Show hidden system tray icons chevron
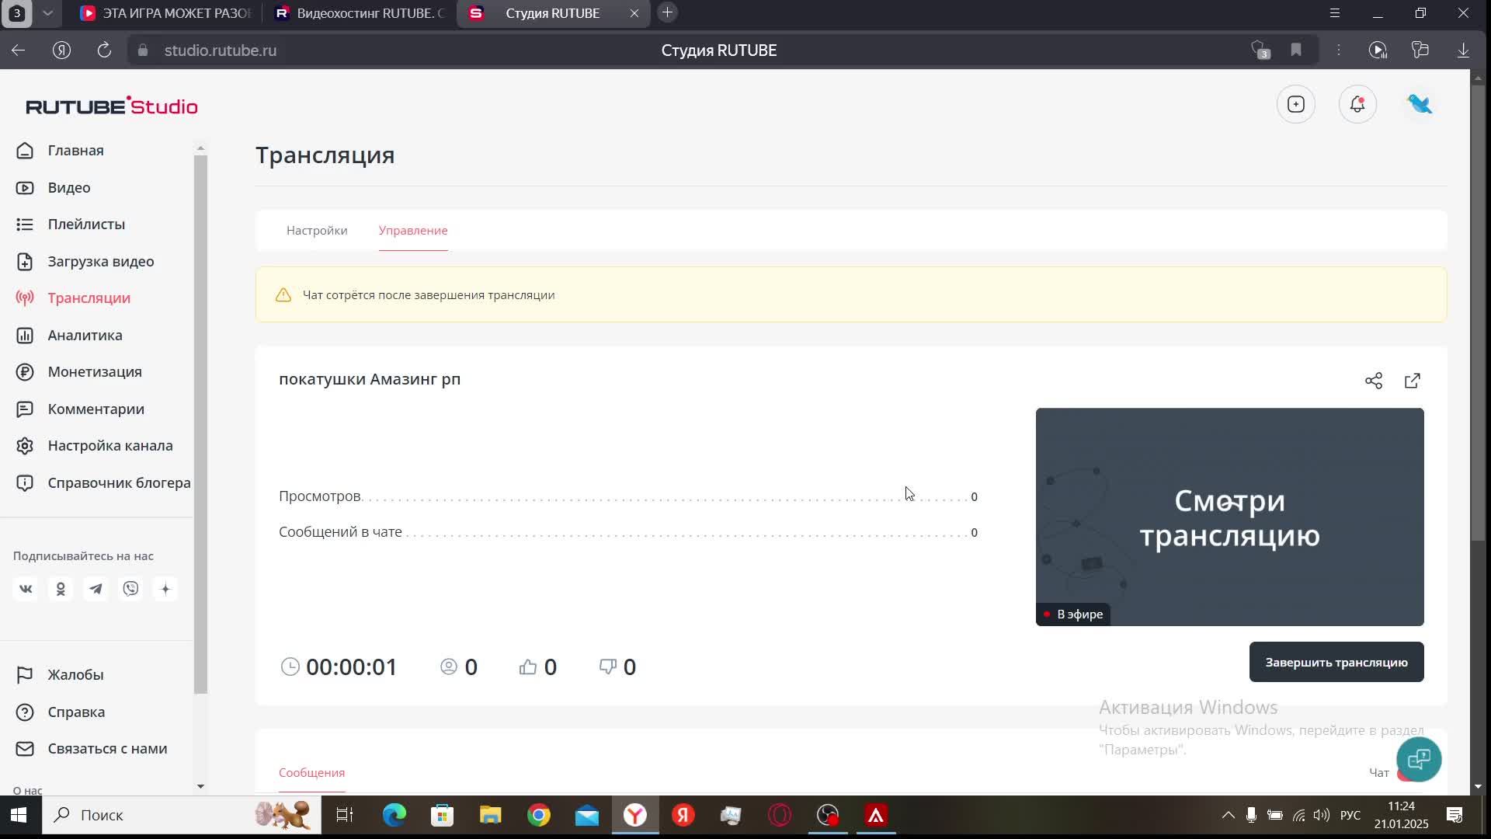Viewport: 1491px width, 839px height. [x=1228, y=815]
